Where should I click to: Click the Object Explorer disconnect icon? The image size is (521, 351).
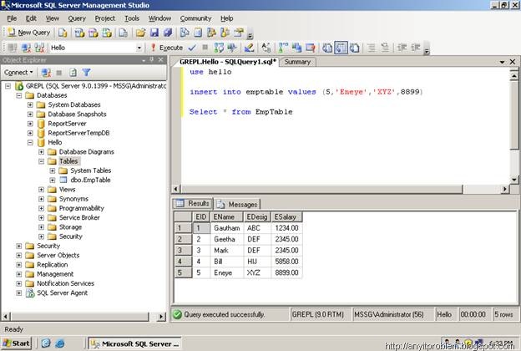(x=46, y=72)
